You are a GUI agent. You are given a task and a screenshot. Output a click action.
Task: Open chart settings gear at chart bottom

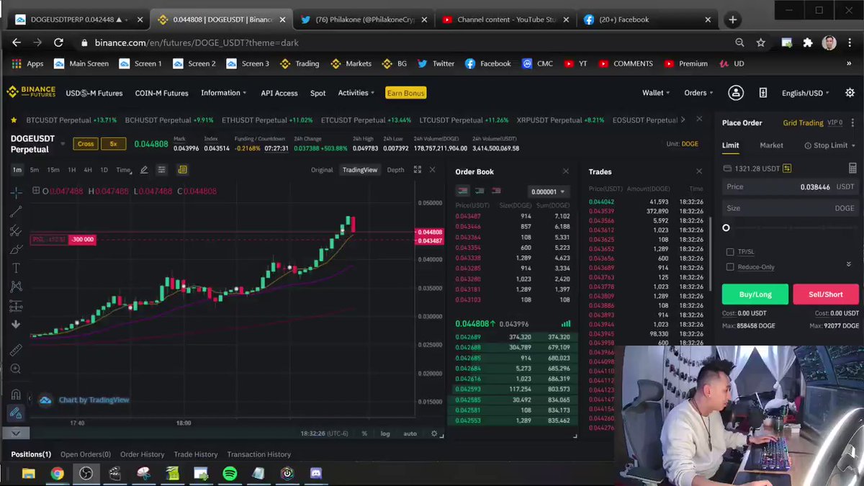coord(434,433)
